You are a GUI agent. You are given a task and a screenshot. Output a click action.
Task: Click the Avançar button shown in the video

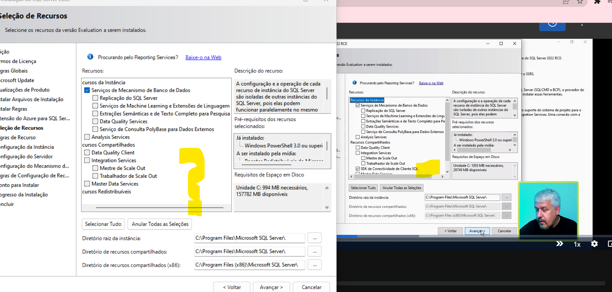pos(477,231)
